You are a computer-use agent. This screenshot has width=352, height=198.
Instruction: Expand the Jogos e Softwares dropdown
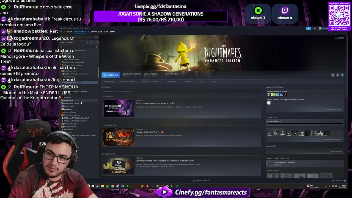(x=74, y=43)
